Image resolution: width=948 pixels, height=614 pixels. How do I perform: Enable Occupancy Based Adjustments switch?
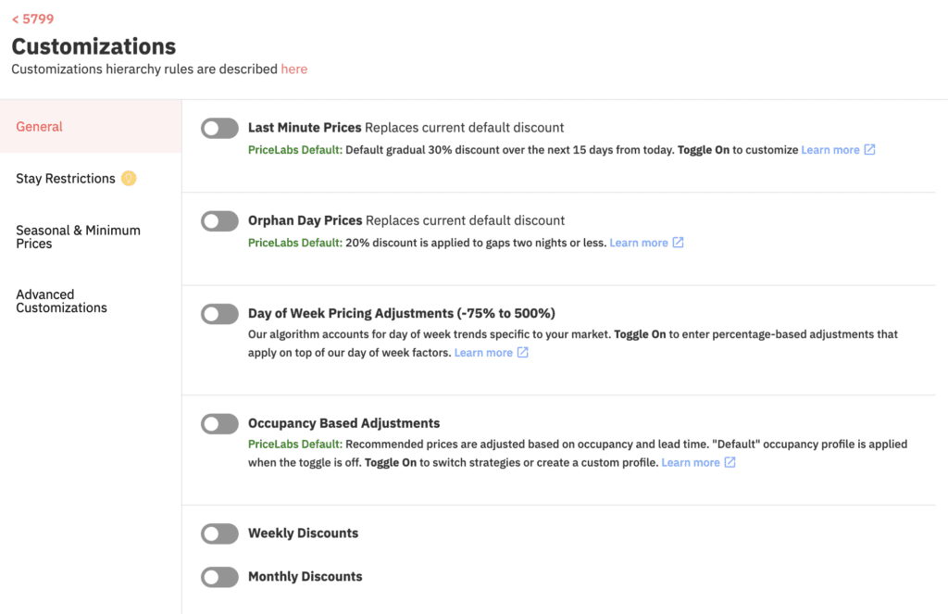219,424
